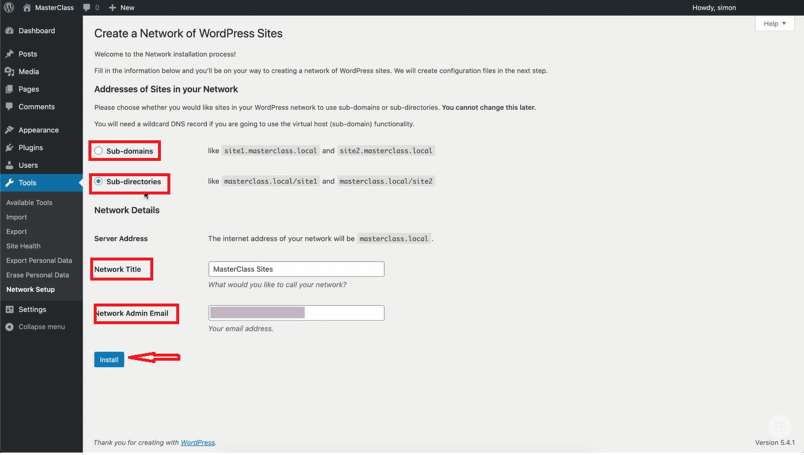Go to the Posts menu
This screenshot has width=804, height=455.
click(x=28, y=54)
